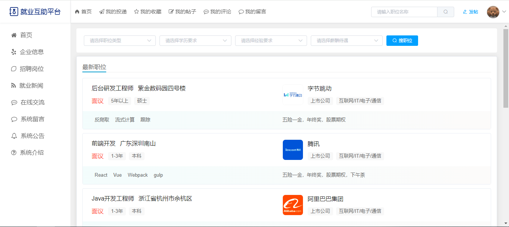
Task: Click the Tencent 腾讯 company logo
Action: [x=293, y=150]
